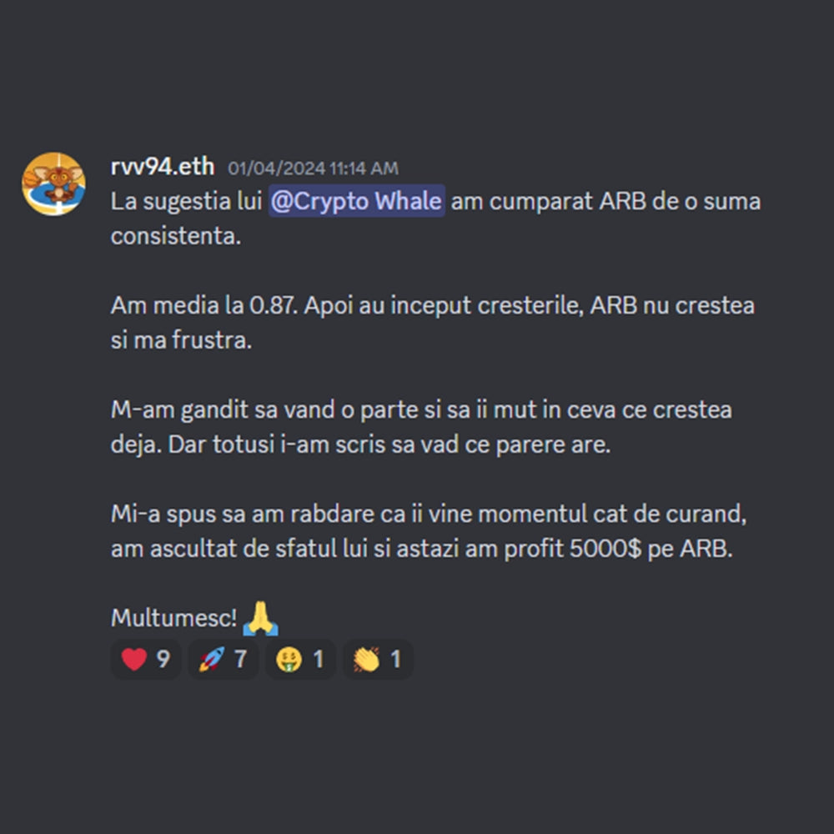This screenshot has height=834, width=834.
Task: Open the @Crypto Whale mention
Action: 356,201
